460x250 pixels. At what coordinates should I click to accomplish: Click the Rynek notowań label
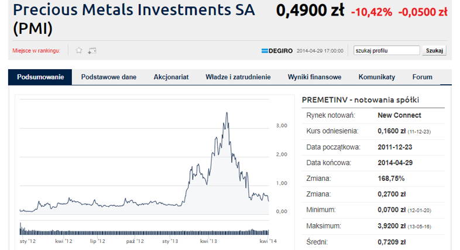(x=331, y=115)
